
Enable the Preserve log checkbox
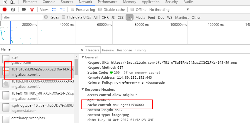(73, 10)
